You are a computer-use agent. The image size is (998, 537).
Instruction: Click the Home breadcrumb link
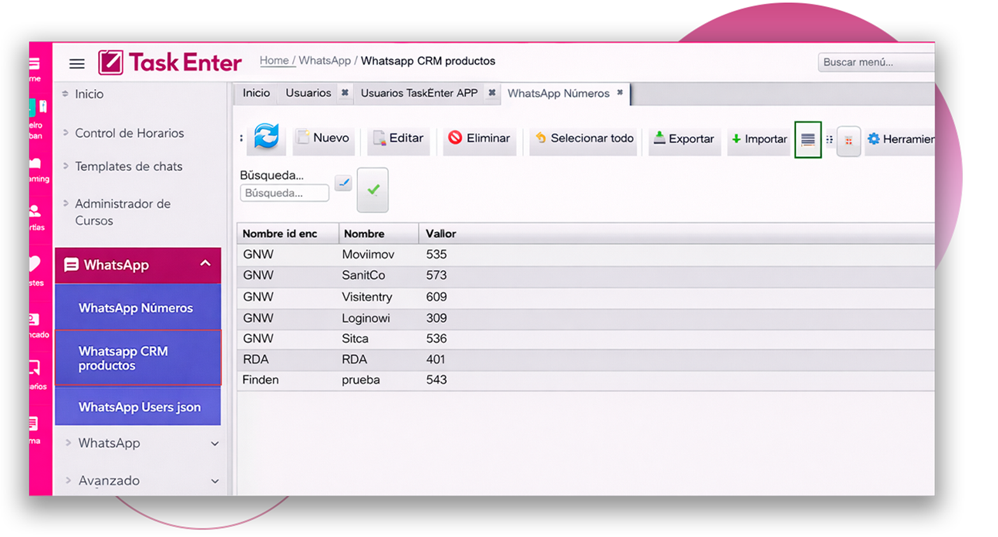[274, 61]
